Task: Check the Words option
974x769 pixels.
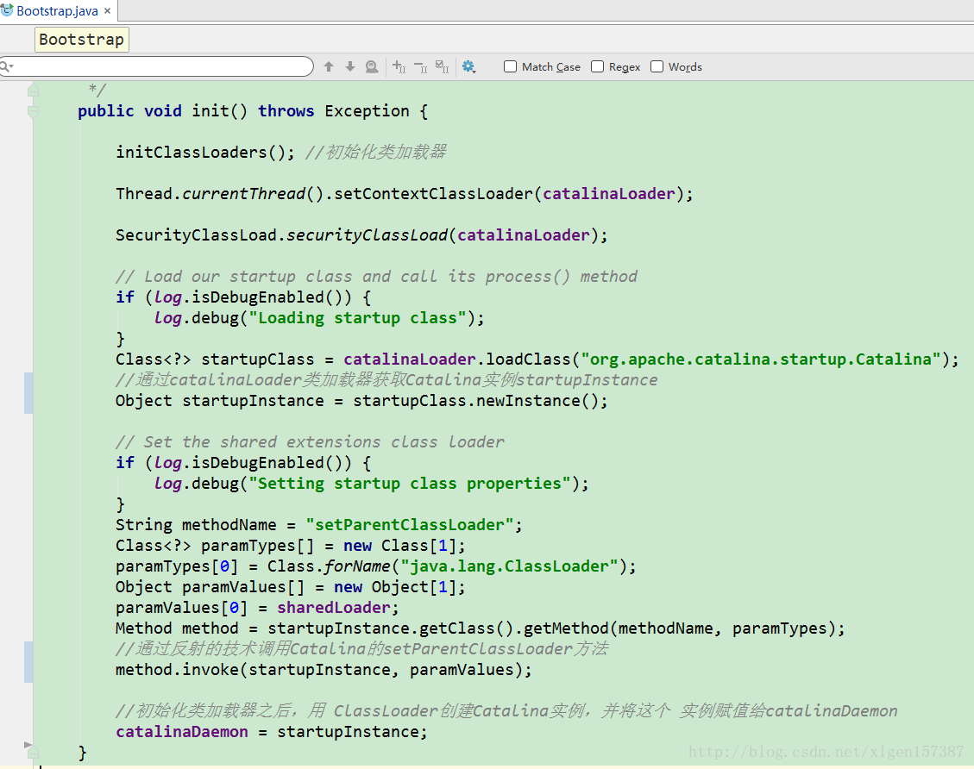Action: pyautogui.click(x=657, y=66)
